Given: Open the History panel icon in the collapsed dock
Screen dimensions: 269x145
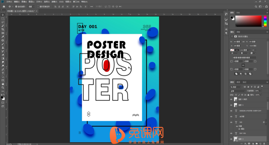Looking at the screenshot, I should coord(226,14).
